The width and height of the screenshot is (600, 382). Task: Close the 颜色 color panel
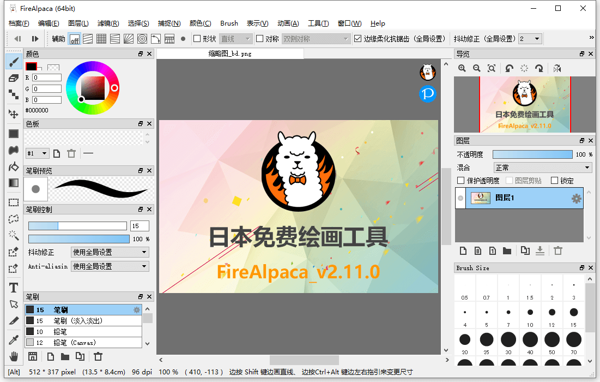(x=150, y=54)
